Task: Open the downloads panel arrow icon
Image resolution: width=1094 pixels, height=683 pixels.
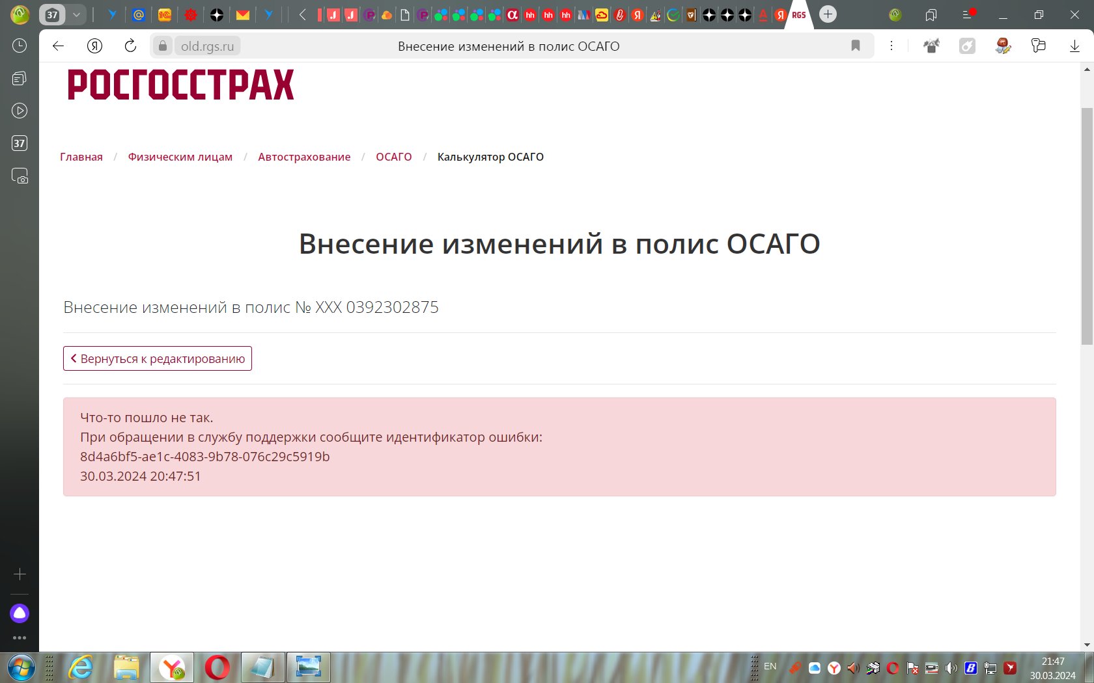Action: click(1074, 46)
